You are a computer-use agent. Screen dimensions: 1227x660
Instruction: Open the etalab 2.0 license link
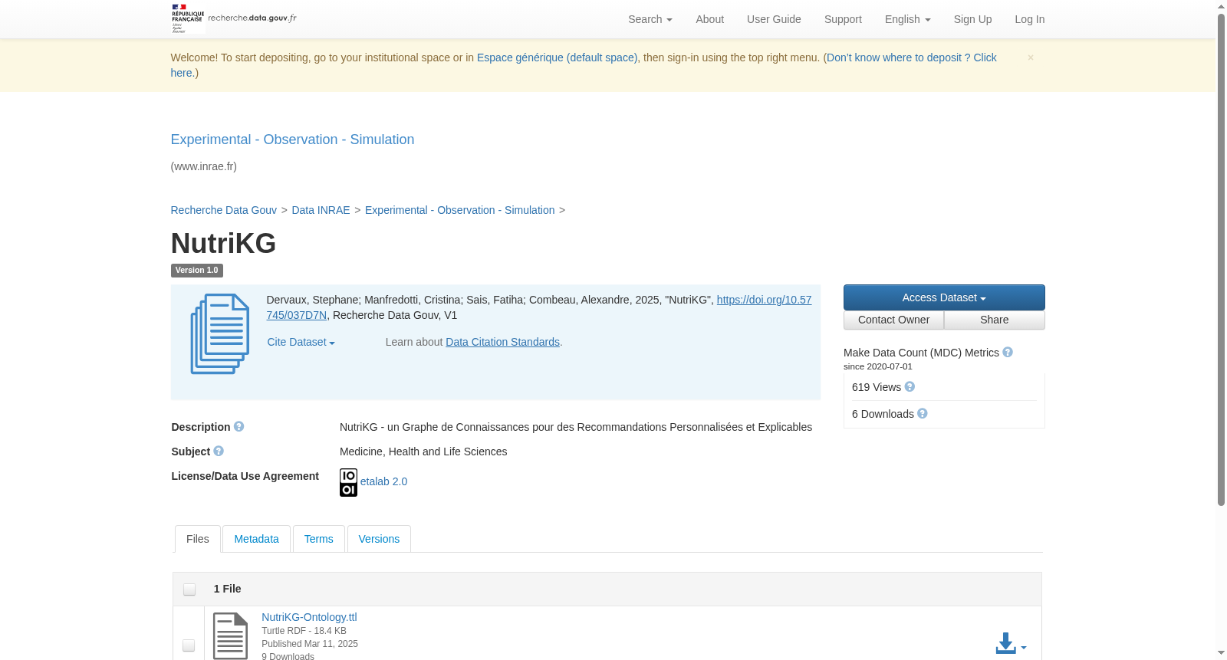tap(383, 481)
